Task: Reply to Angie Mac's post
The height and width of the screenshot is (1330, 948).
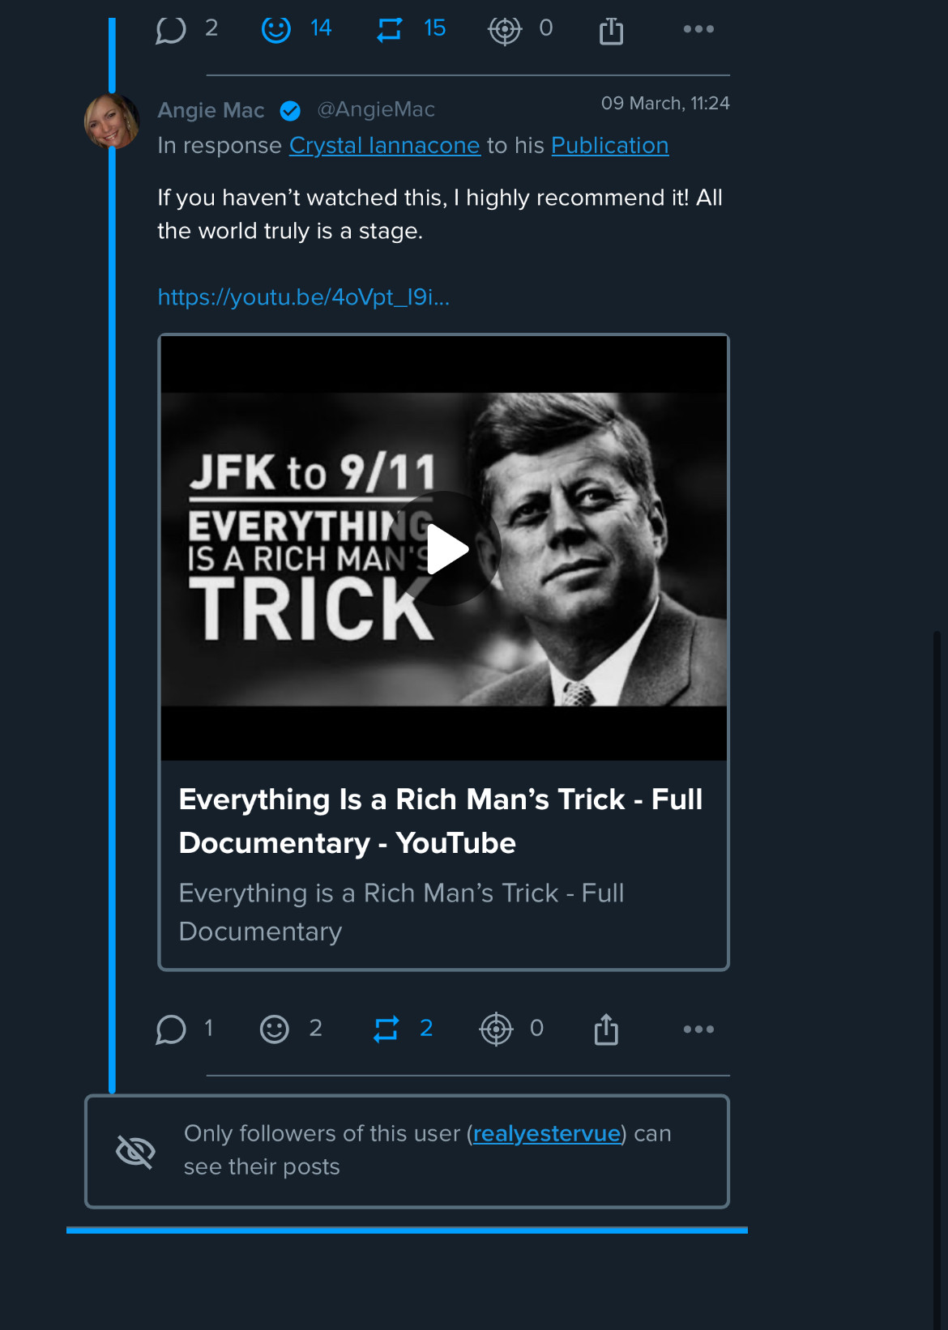Action: click(x=171, y=1029)
